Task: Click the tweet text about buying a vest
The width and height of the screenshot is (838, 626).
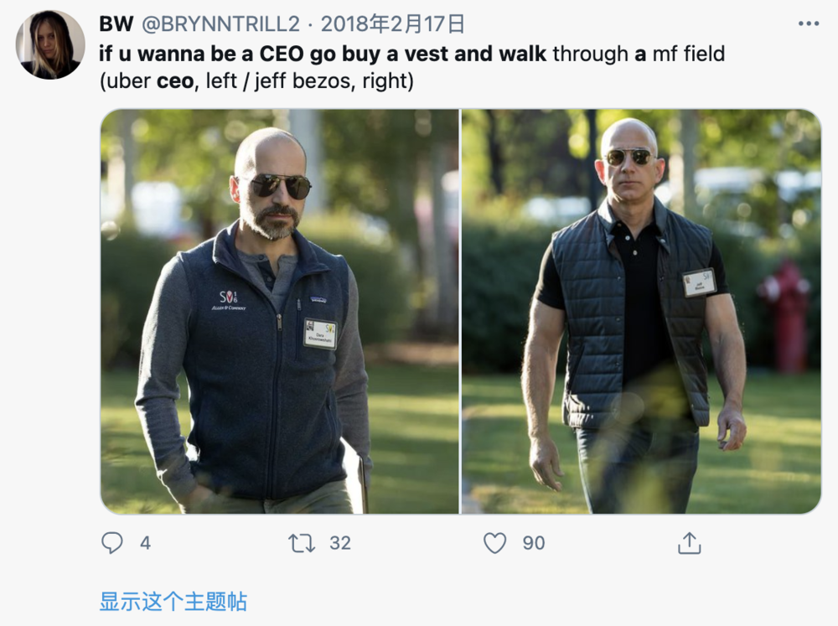Action: [411, 54]
